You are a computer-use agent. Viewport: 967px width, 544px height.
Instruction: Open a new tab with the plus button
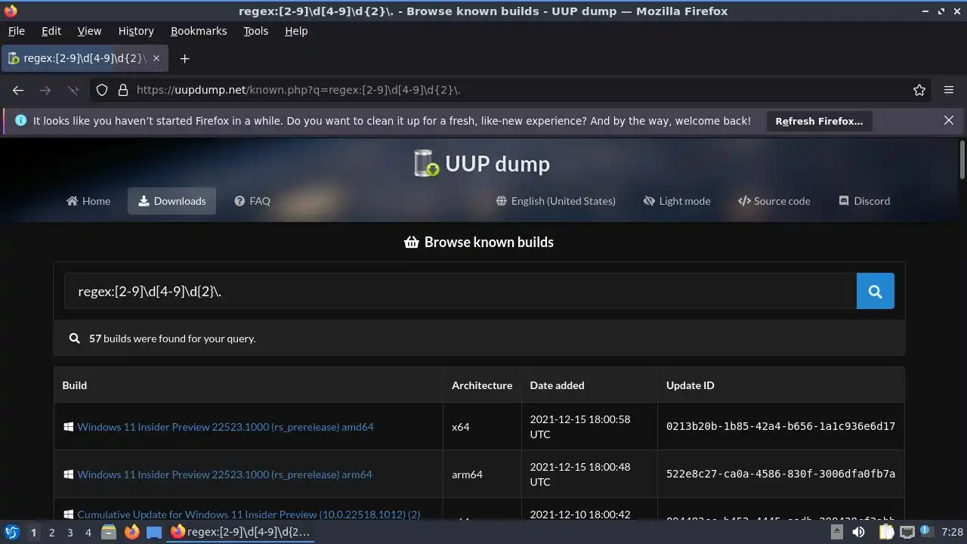pos(184,58)
